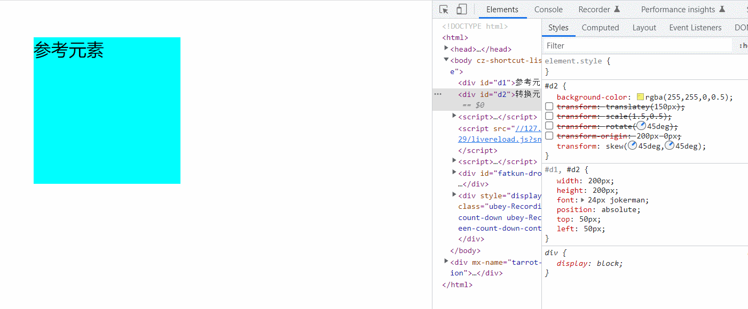This screenshot has width=748, height=309.
Task: Enable the transform-origin checkbox
Action: tap(549, 135)
